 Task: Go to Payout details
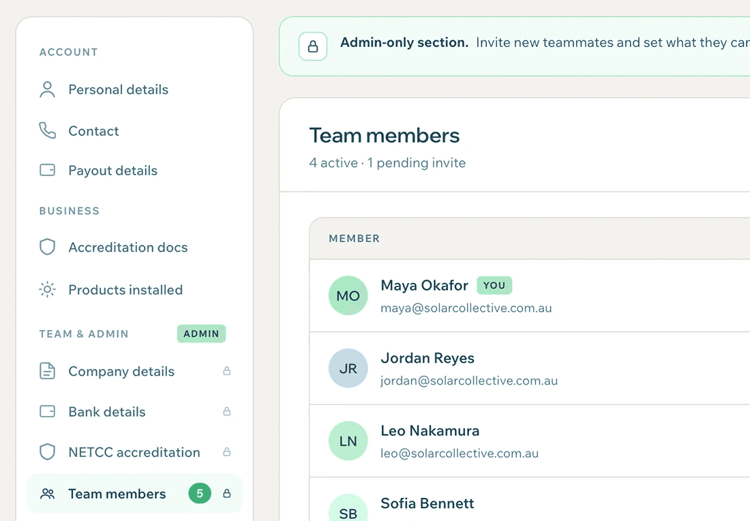click(x=134, y=170)
